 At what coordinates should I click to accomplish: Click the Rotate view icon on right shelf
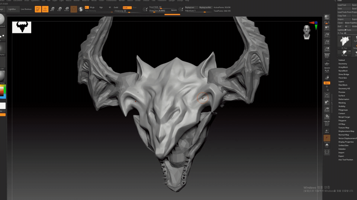(x=327, y=117)
